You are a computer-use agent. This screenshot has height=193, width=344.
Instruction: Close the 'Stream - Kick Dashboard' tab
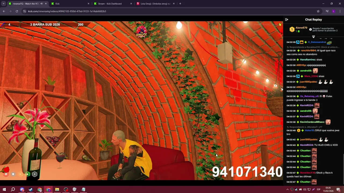click(x=131, y=4)
